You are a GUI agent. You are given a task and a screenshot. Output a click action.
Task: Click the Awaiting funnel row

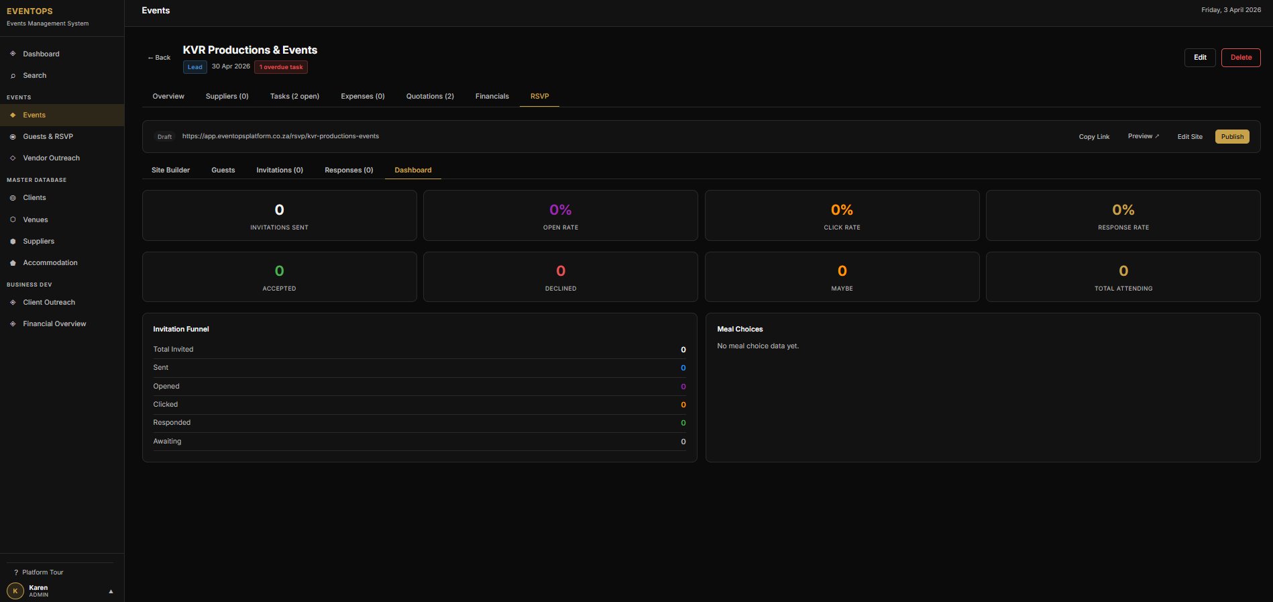pyautogui.click(x=419, y=442)
